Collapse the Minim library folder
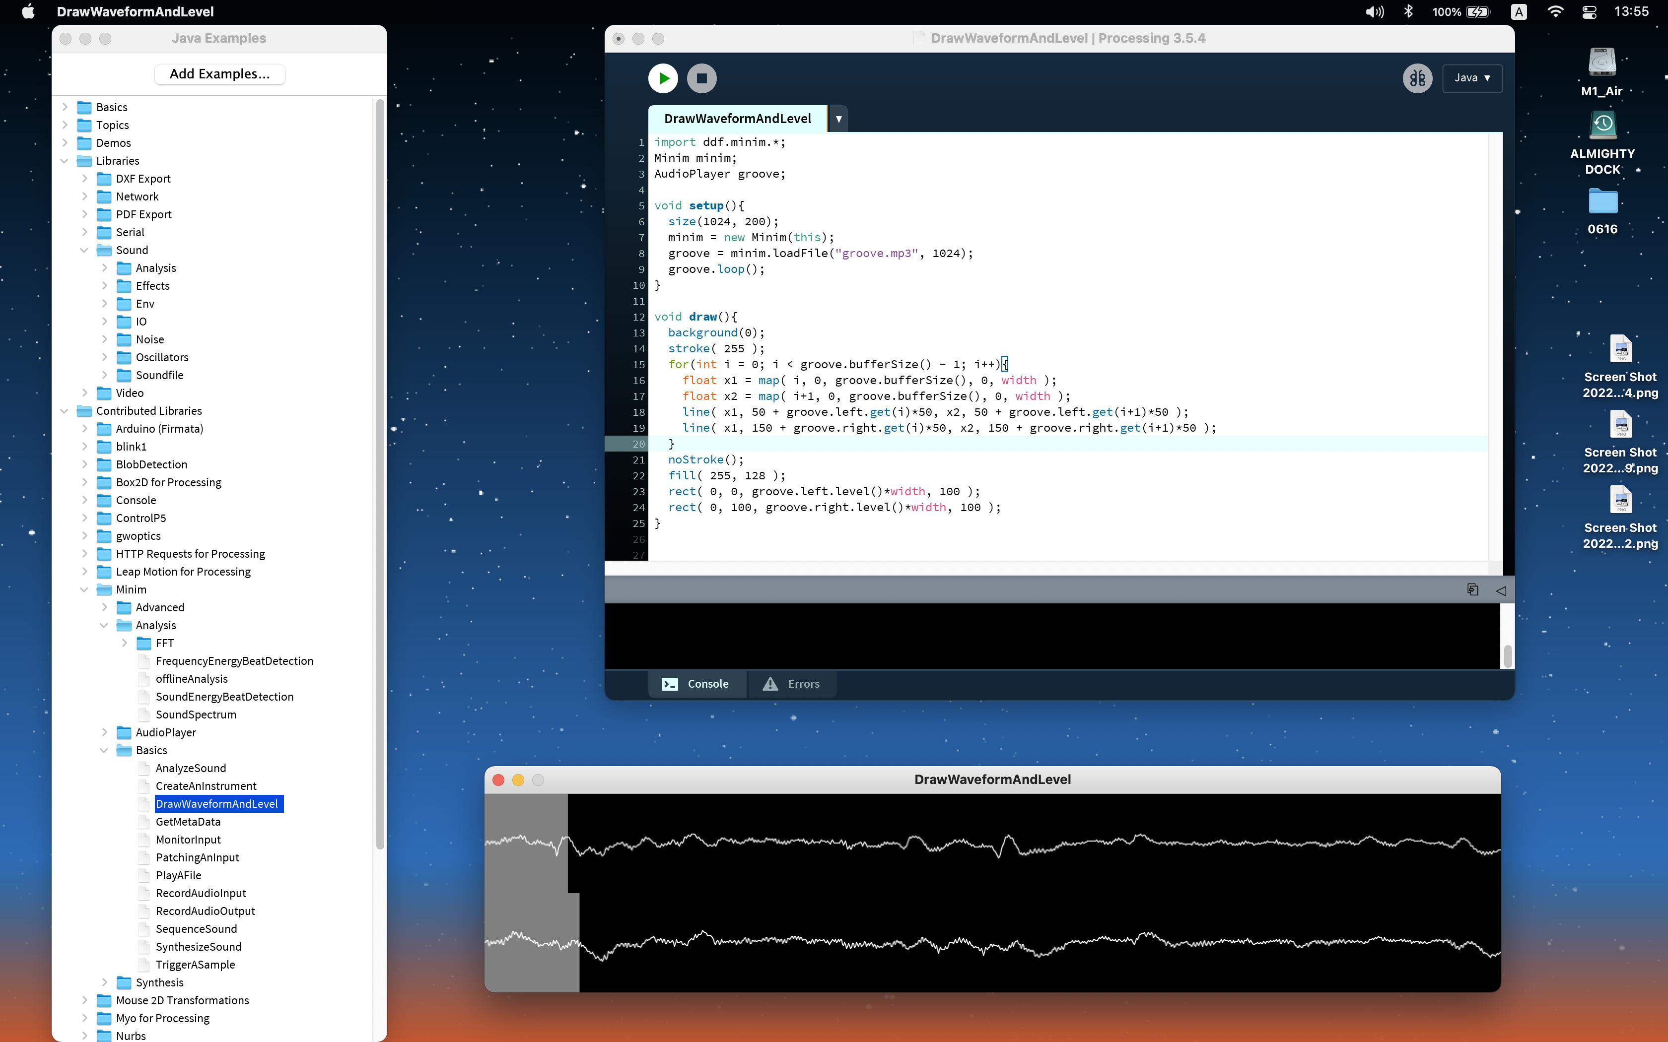 pyautogui.click(x=84, y=589)
